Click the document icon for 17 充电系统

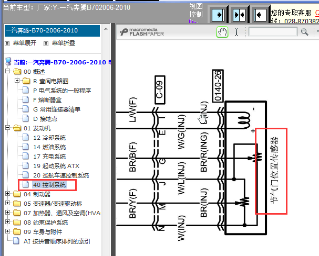click(x=25, y=156)
